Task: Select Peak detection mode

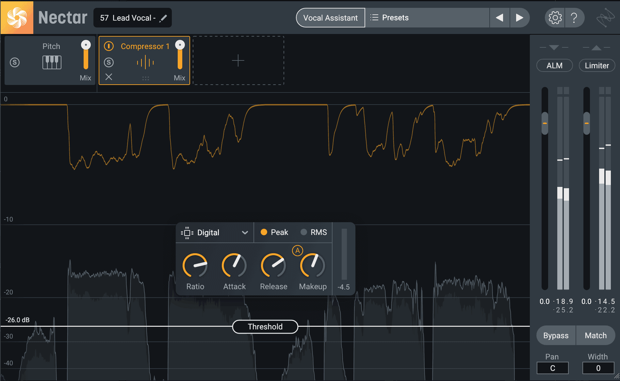Action: coord(274,232)
